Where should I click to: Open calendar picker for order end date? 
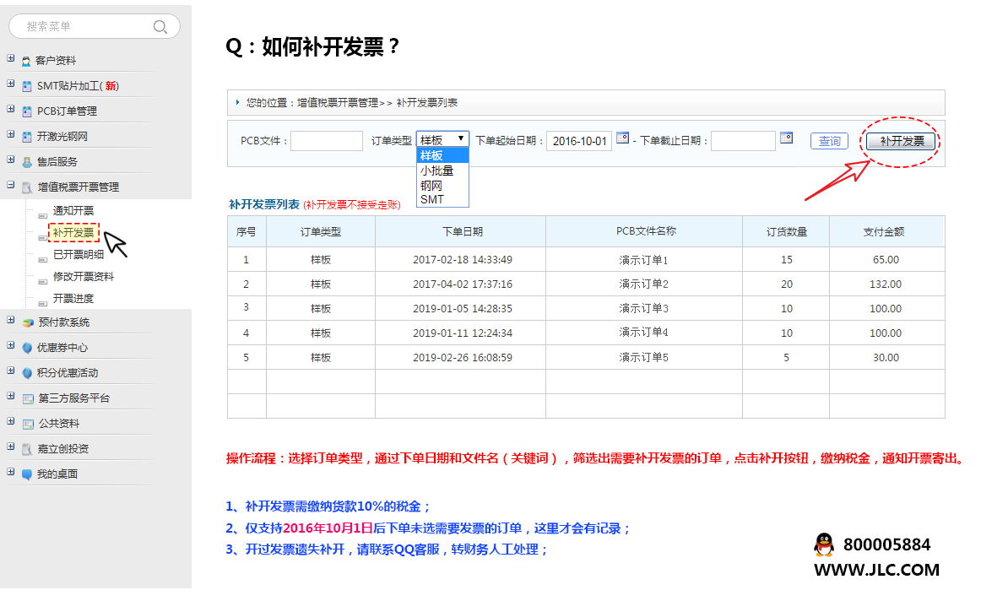(786, 138)
